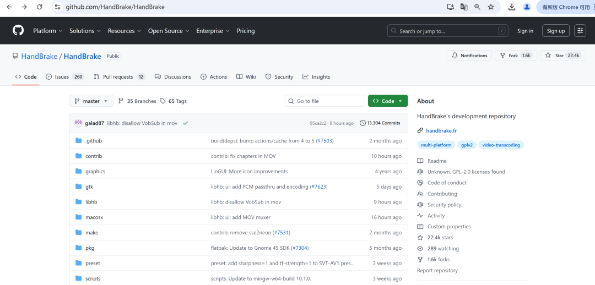This screenshot has height=285, width=595.
Task: Expand the Platform menu in header
Action: [x=47, y=31]
